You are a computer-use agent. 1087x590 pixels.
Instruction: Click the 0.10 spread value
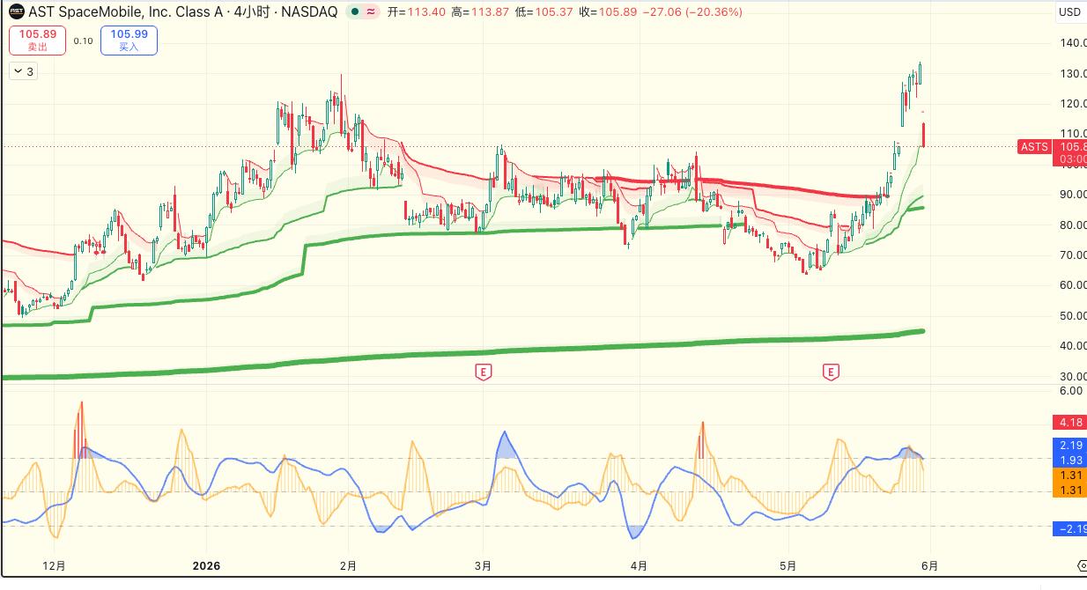click(83, 41)
